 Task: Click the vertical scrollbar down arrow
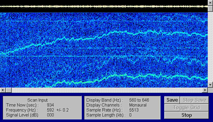210,85
